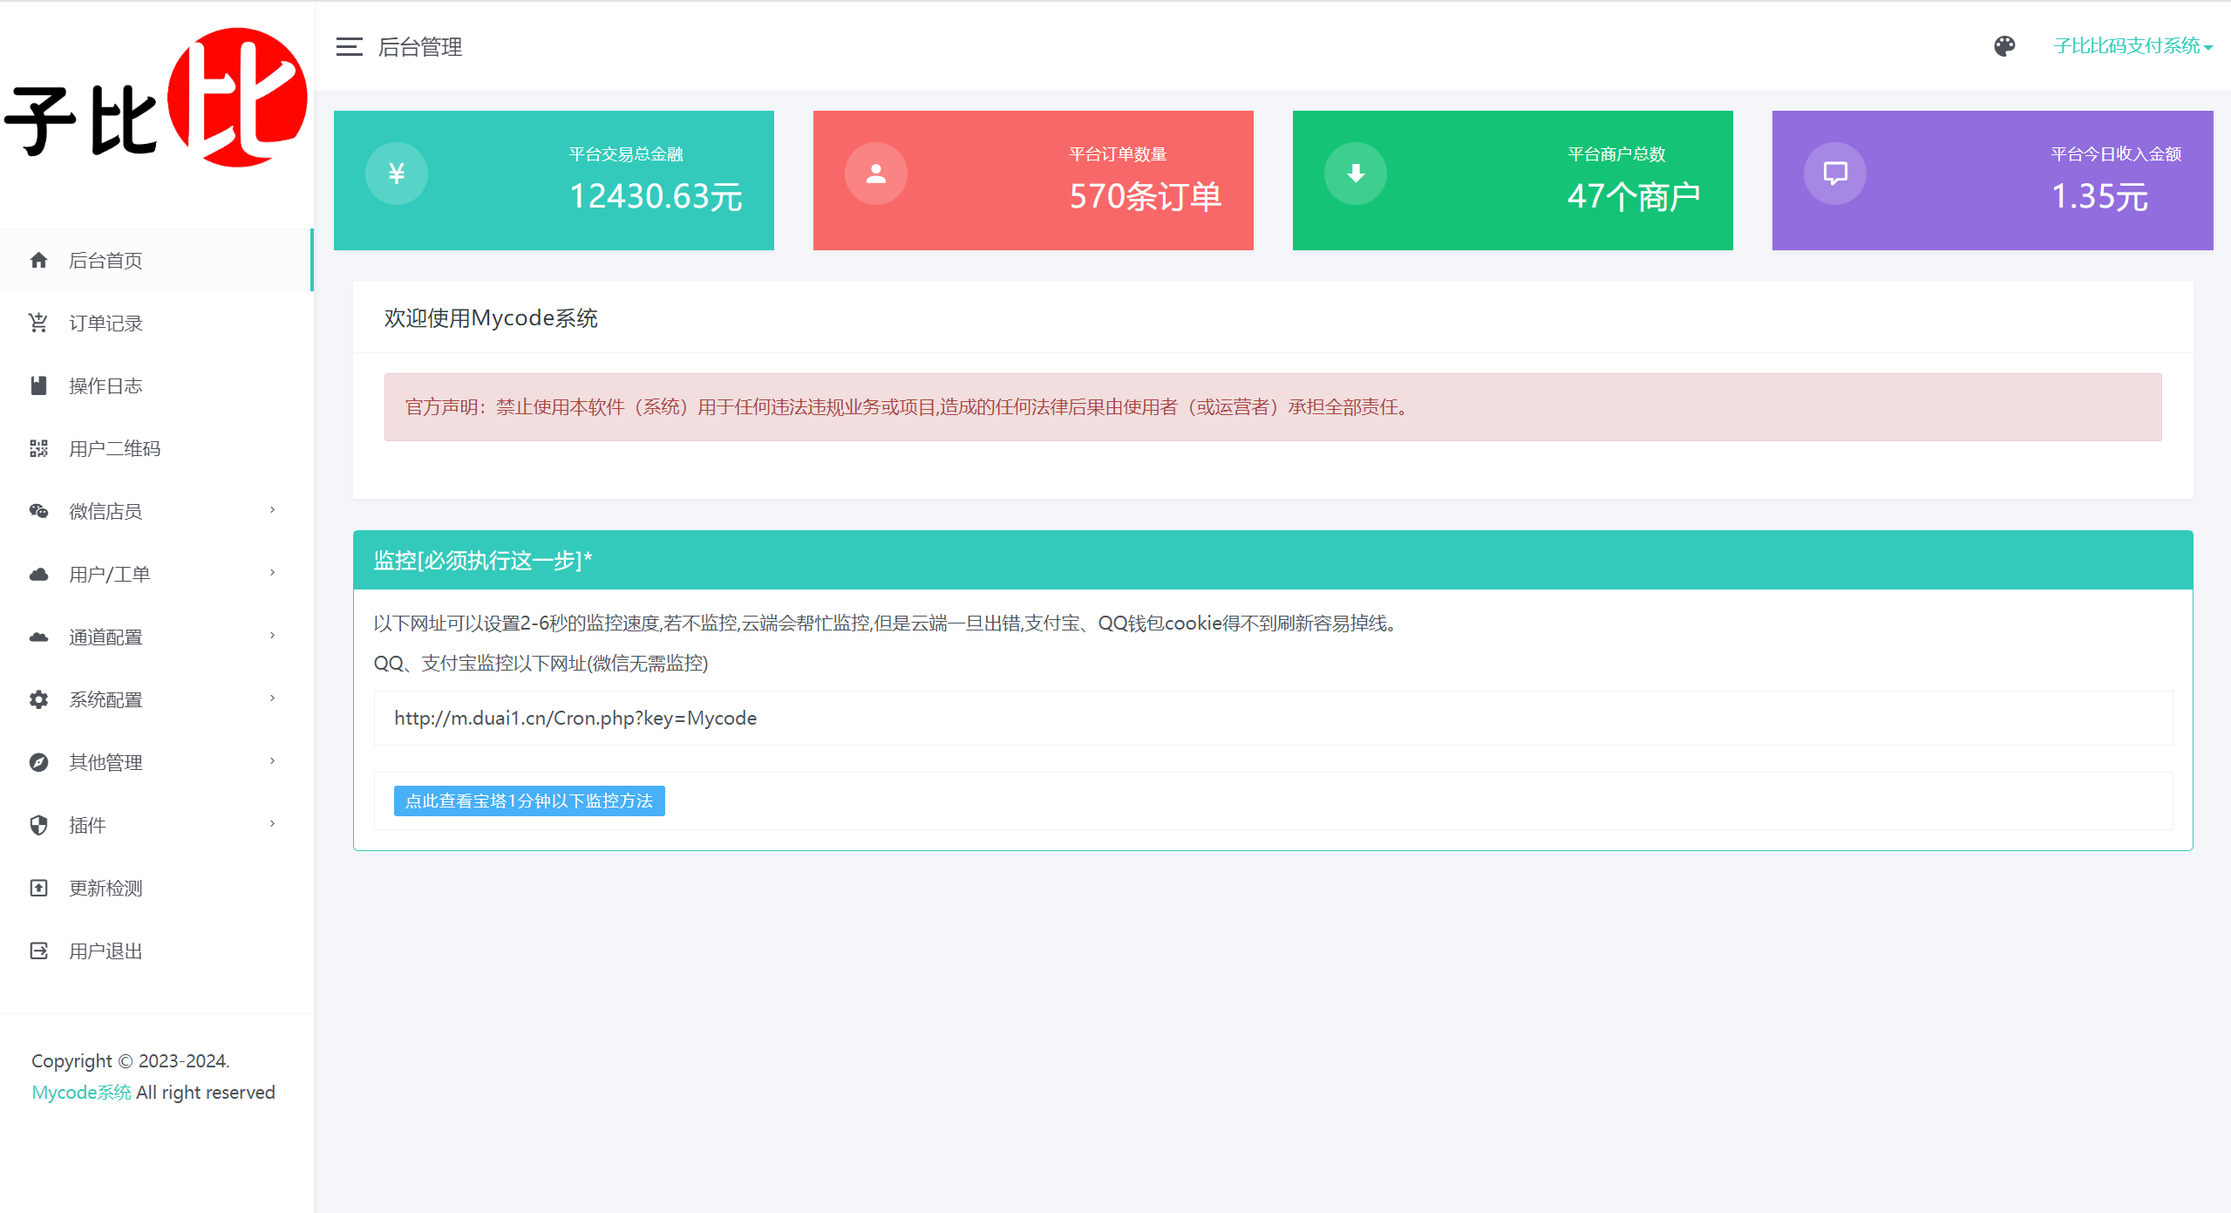Click the WeChat icon for 微信店员

[x=38, y=511]
